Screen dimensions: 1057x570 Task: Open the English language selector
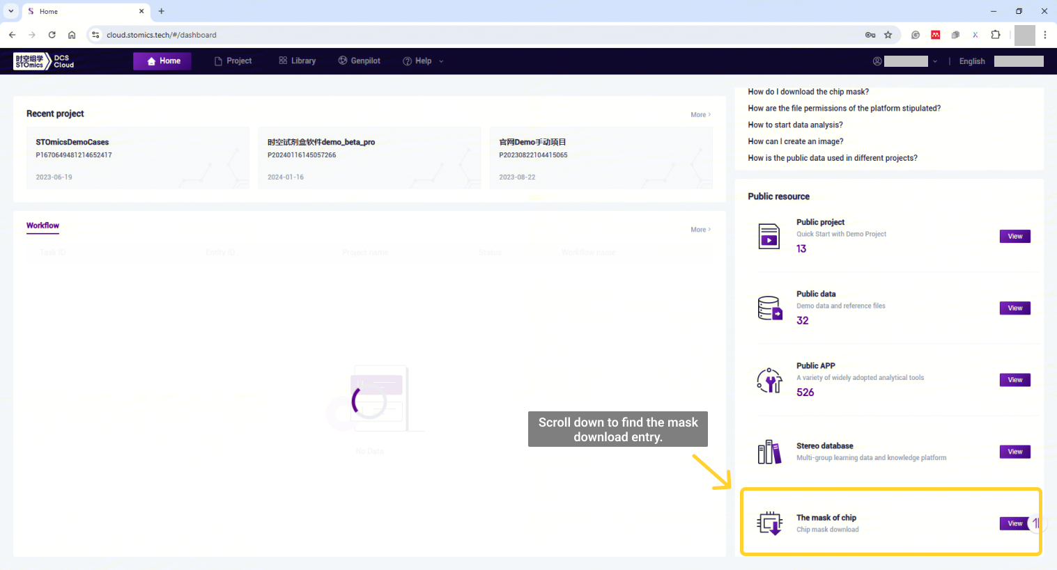point(971,61)
